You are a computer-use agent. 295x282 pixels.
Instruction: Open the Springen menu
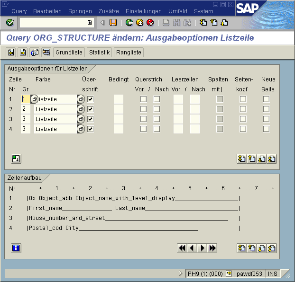(80, 11)
